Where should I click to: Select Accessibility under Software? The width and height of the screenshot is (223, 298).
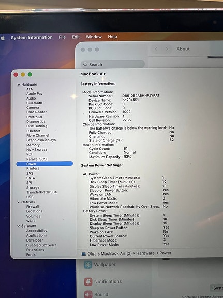[x=37, y=231]
